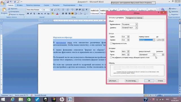Screen dimensions: 181x102
Task: Click the Undo arrow in quick access toolbar
Action: [11, 2]
